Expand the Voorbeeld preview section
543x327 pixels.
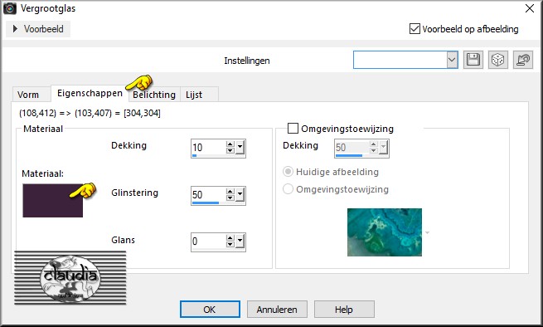point(38,29)
